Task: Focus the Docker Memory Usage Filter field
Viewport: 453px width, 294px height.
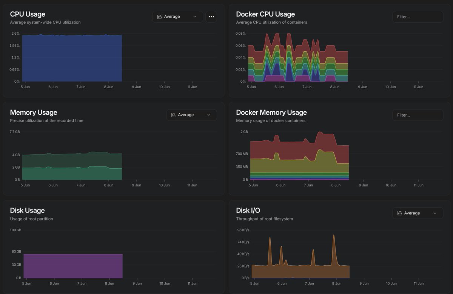Action: 418,115
